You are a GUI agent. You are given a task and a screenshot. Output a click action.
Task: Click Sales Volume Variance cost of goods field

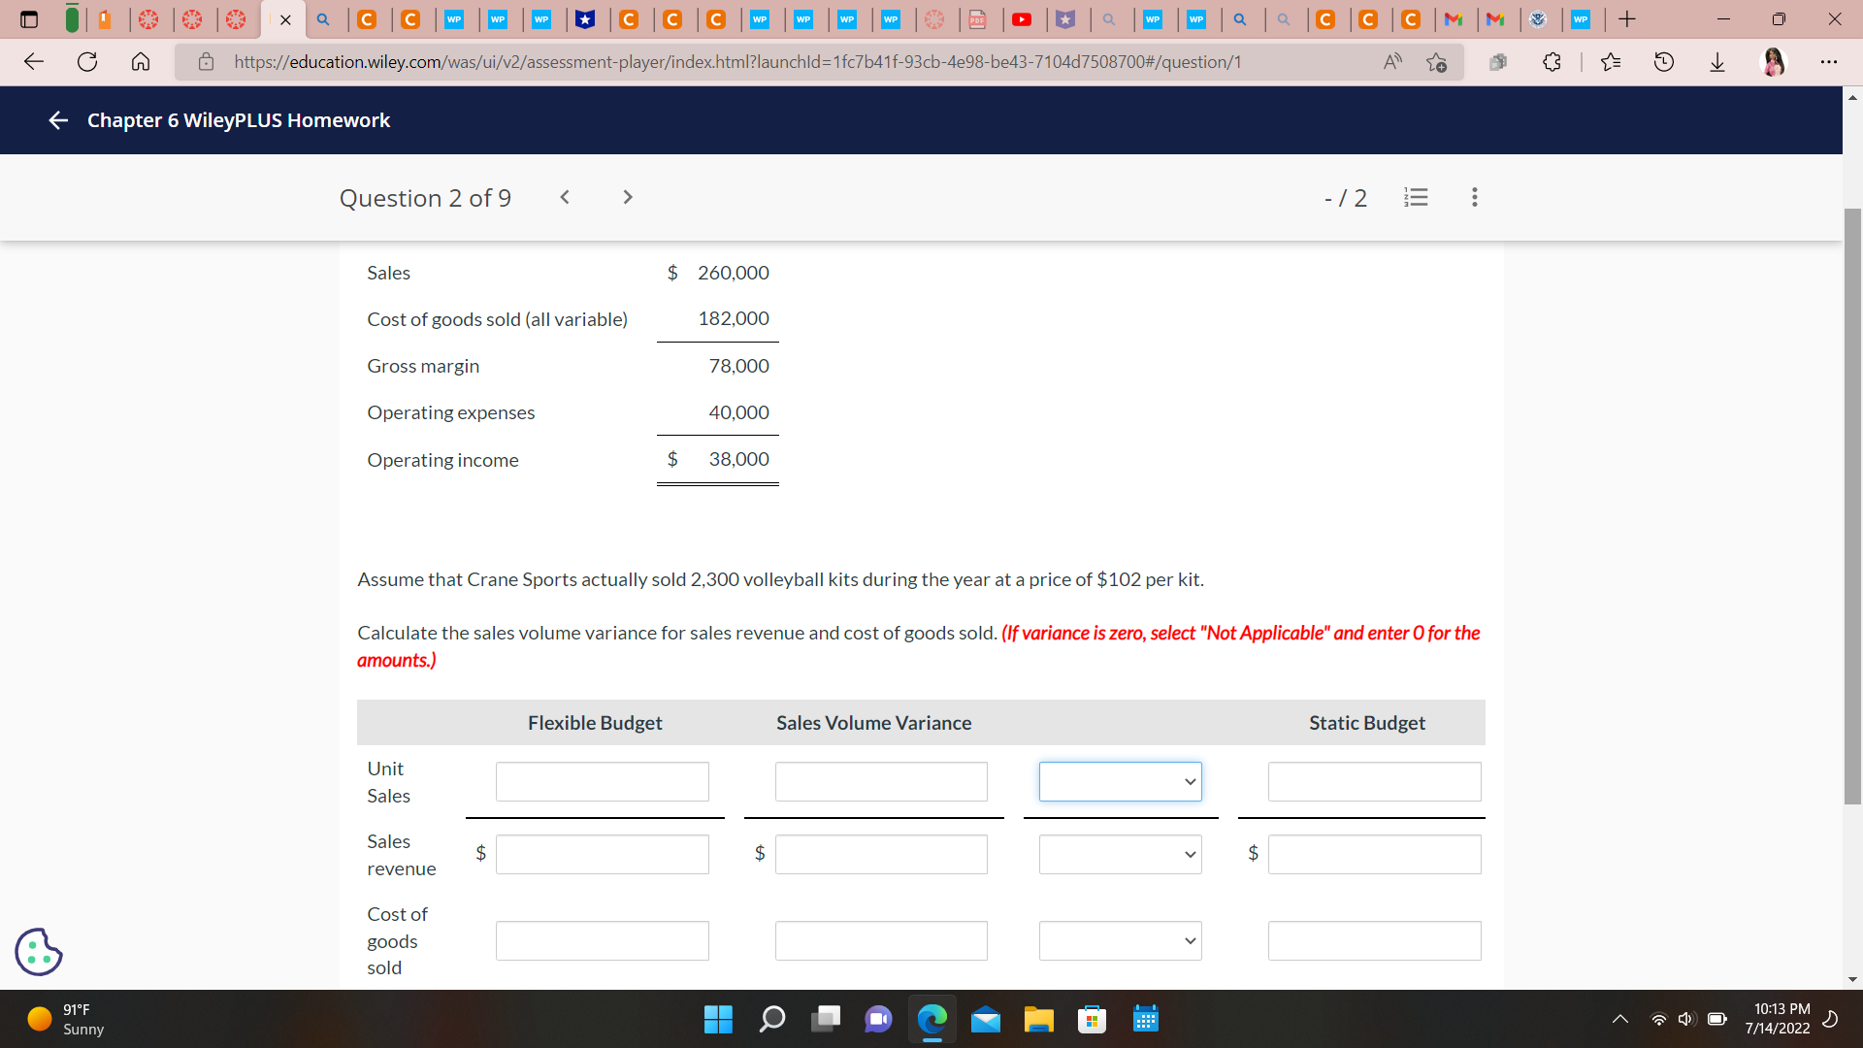[881, 941]
